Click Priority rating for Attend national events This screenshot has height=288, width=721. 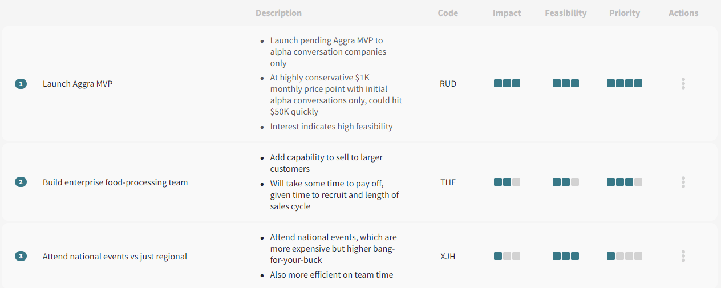[x=625, y=257]
